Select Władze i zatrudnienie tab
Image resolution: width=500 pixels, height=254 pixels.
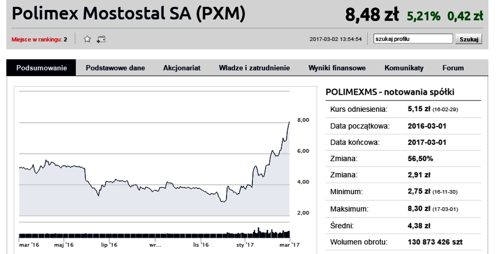pyautogui.click(x=254, y=68)
